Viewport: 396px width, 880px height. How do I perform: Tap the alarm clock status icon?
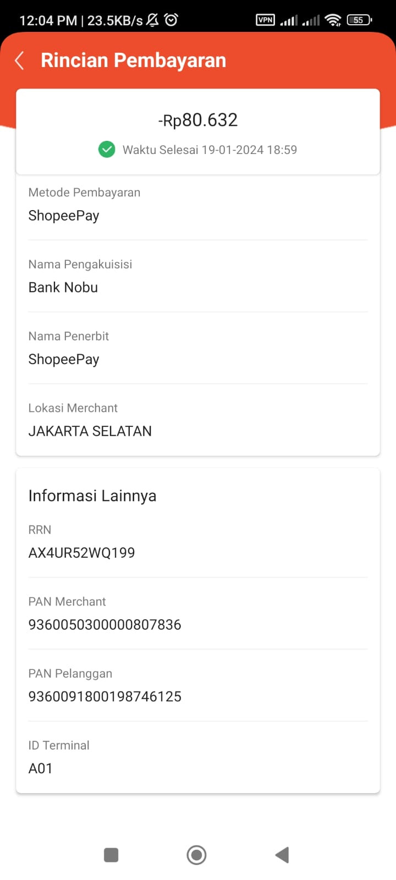click(x=171, y=20)
